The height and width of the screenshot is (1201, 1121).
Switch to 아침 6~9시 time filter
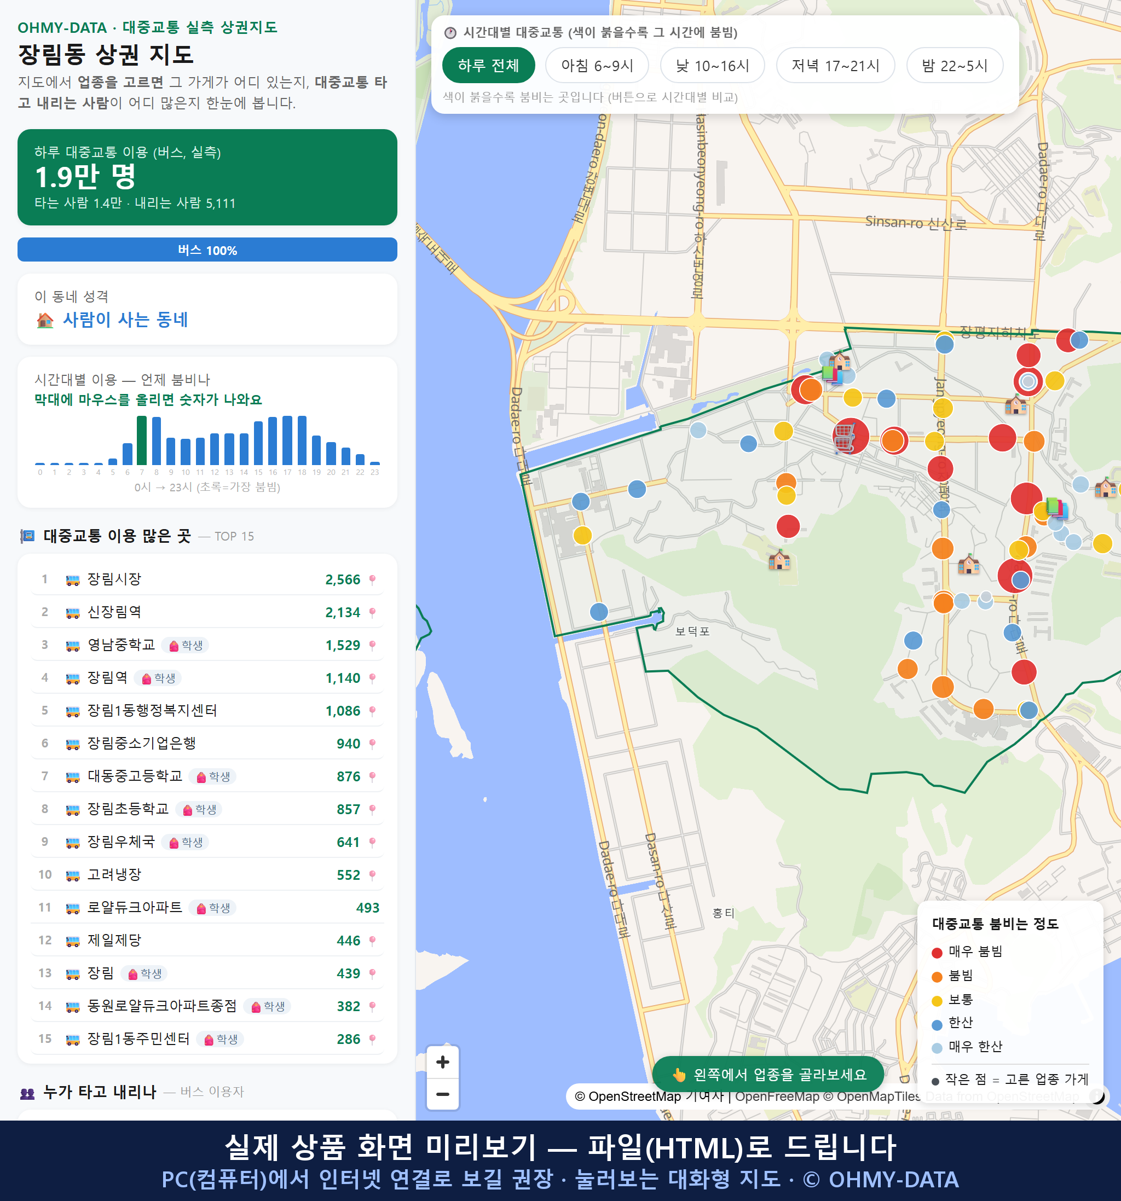[597, 65]
